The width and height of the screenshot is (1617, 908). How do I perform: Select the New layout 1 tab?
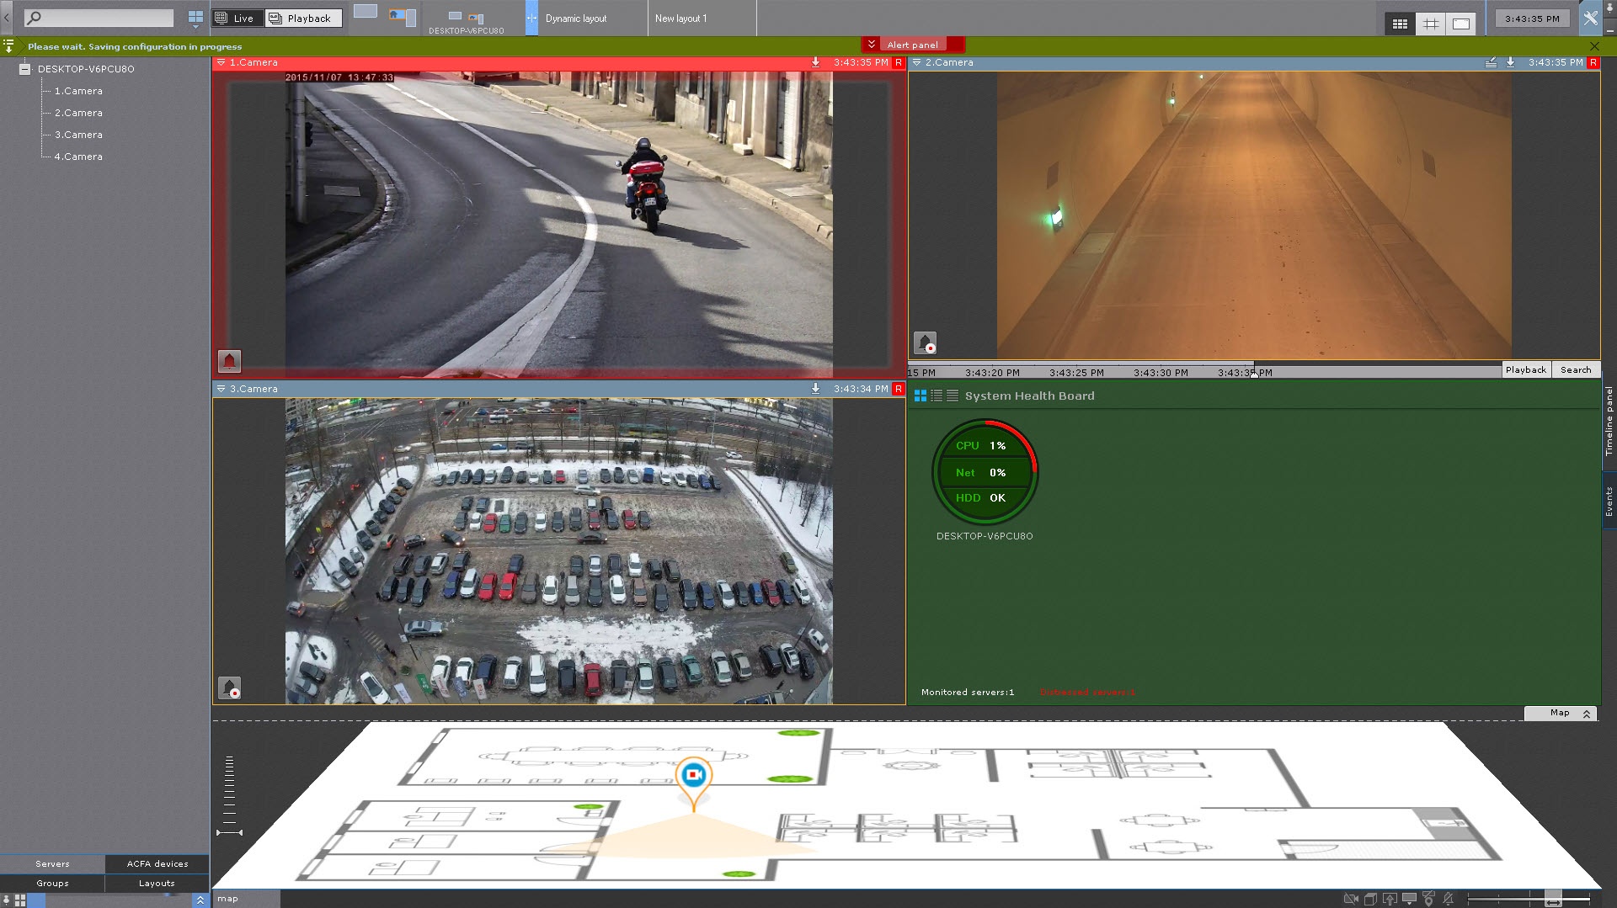click(680, 19)
